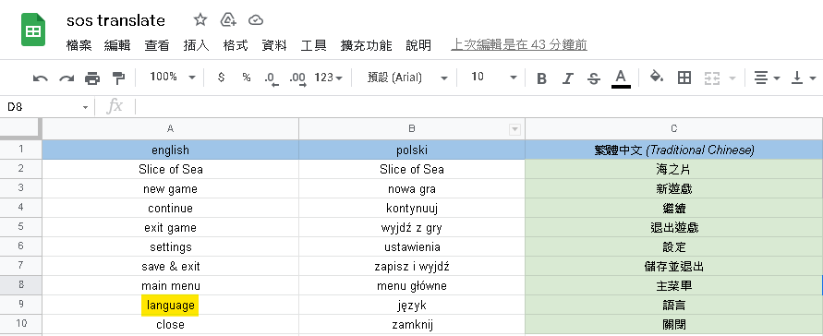This screenshot has width=823, height=336.
Task: Select the cell 'zapisz i wyjdź'
Action: [412, 266]
